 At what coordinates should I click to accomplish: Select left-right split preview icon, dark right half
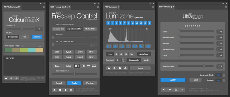77,66
